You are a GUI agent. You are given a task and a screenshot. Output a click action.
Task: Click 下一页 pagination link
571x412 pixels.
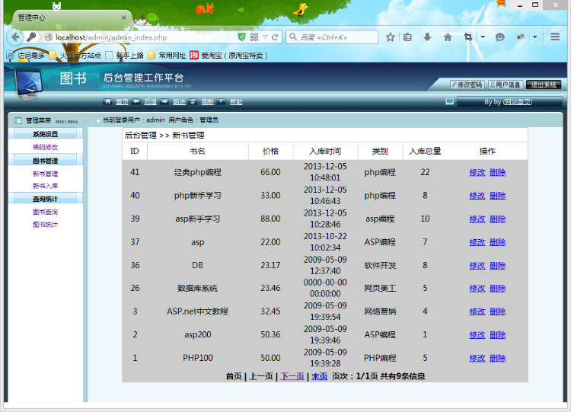292,376
